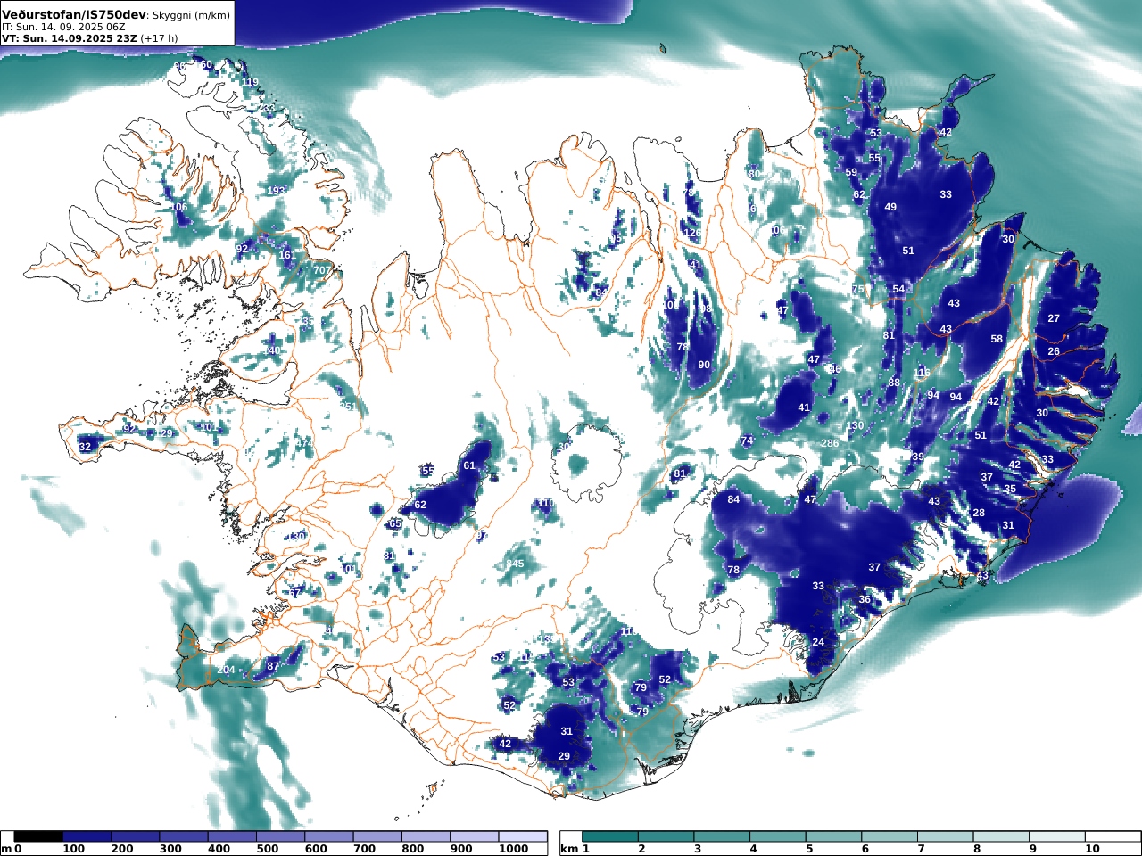1142x856 pixels.
Task: Select the 9–10 km near-white legend swatch
Action: 1056,836
